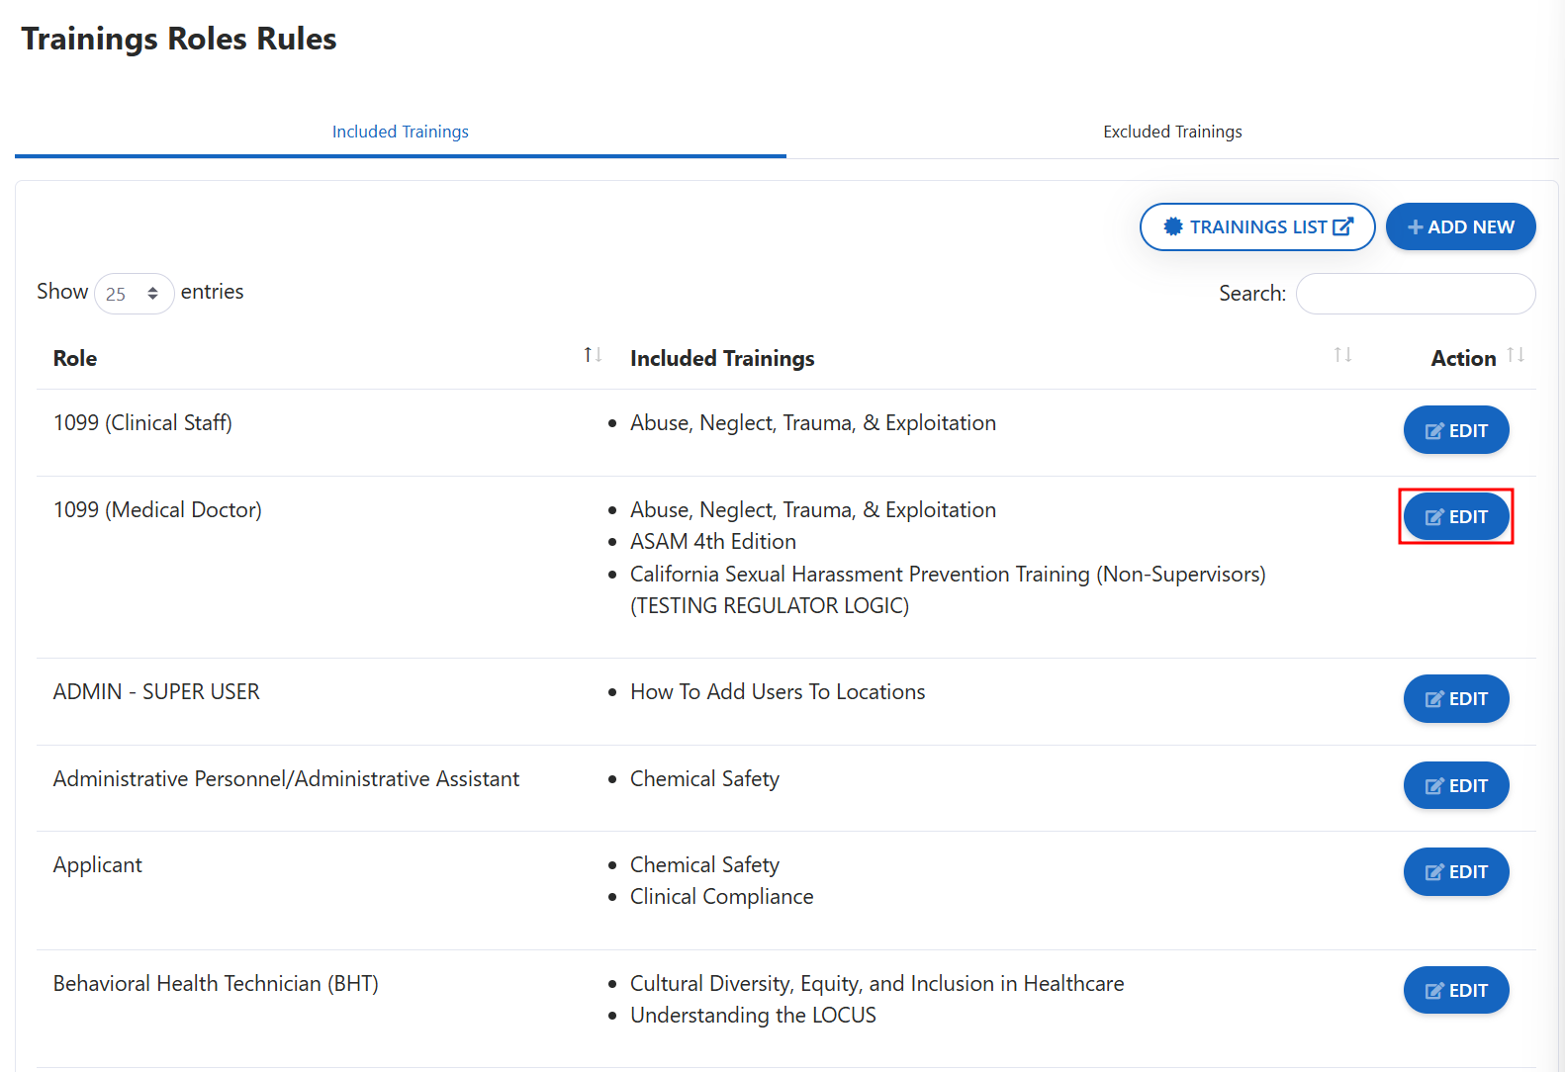Click the Action column header text
This screenshot has width=1565, height=1072.
click(1463, 358)
